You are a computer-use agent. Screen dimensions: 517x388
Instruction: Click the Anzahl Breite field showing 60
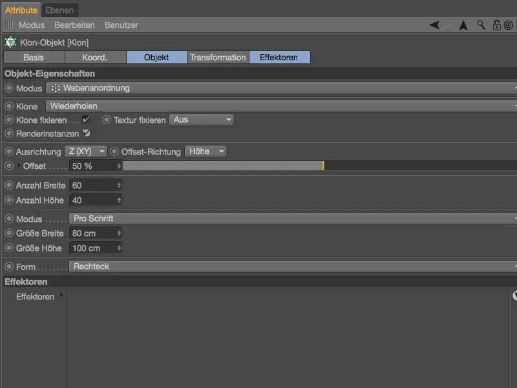point(95,186)
